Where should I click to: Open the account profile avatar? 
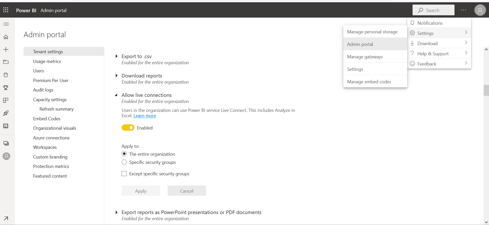(x=480, y=10)
